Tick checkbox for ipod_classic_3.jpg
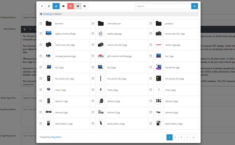235x145 pixels. [151, 123]
